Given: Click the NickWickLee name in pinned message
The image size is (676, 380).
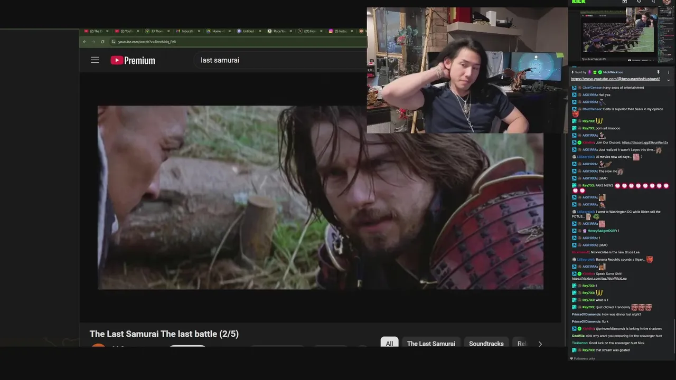Looking at the screenshot, I should pyautogui.click(x=613, y=72).
